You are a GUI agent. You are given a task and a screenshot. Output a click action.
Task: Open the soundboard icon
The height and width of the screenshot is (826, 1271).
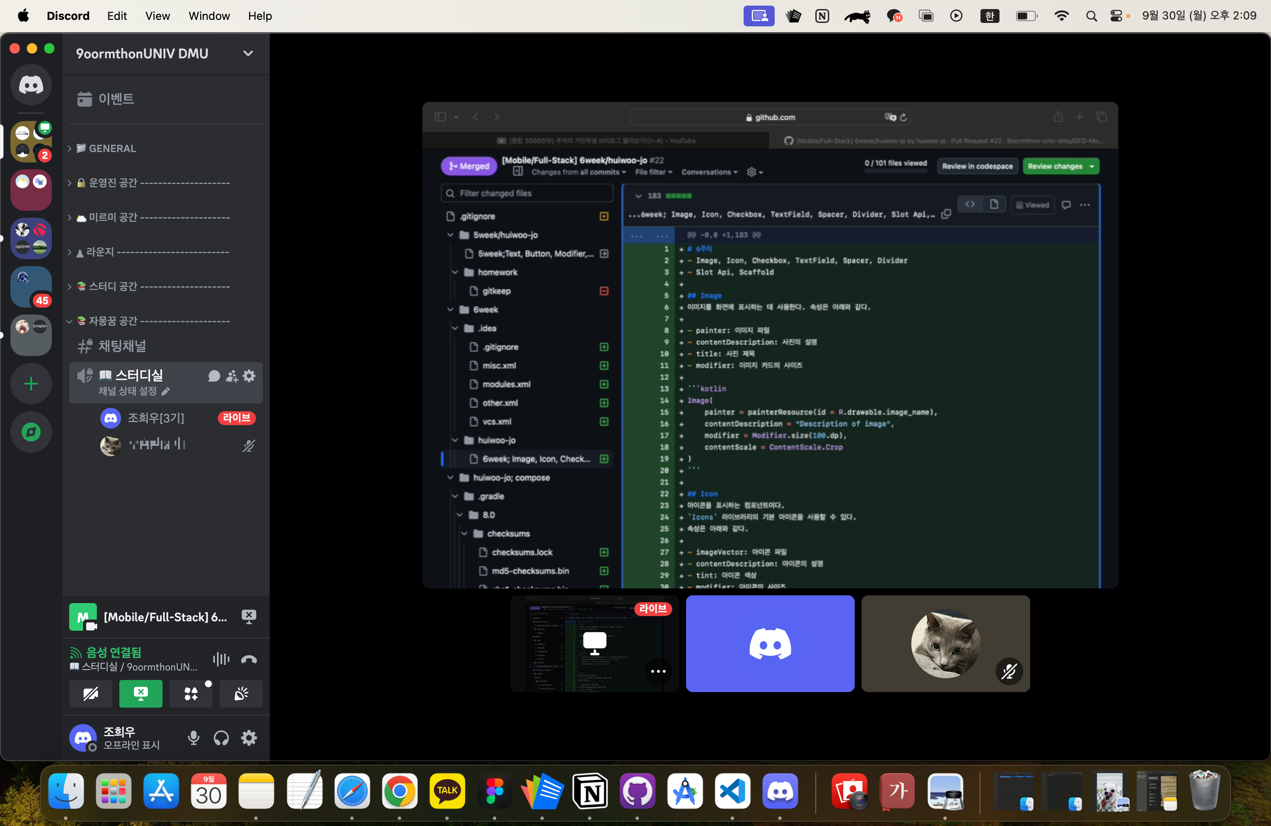click(x=241, y=694)
